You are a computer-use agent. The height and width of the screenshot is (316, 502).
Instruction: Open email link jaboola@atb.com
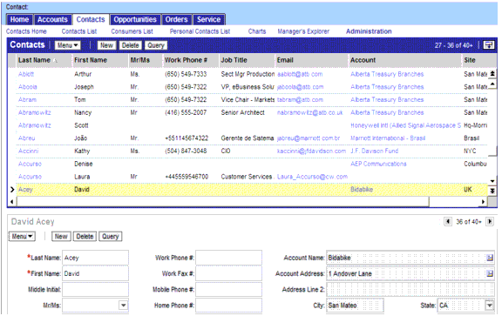[x=300, y=87]
